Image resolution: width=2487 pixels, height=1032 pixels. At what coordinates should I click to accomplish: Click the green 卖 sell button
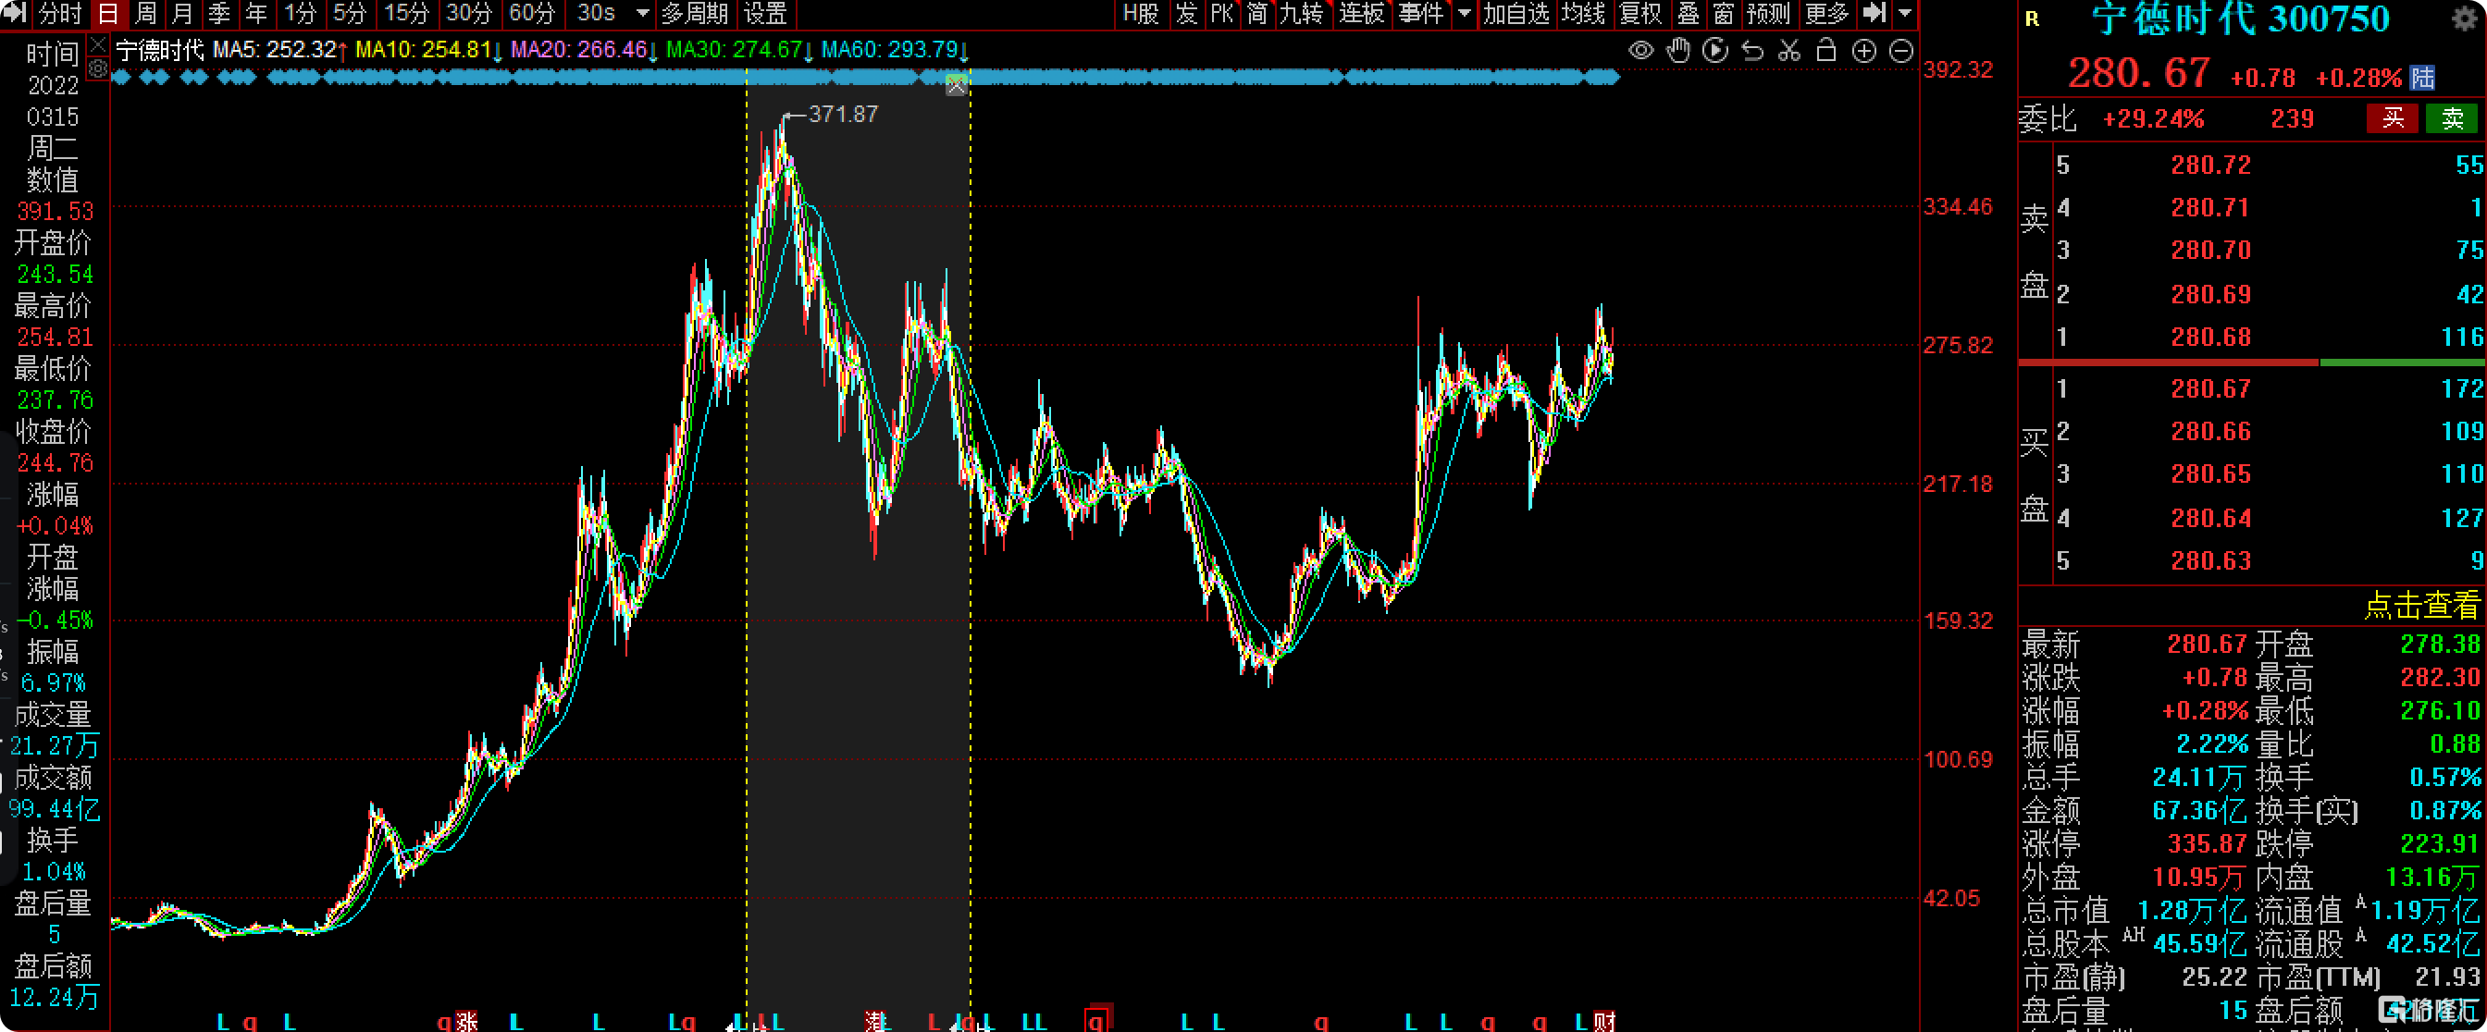point(2452,118)
